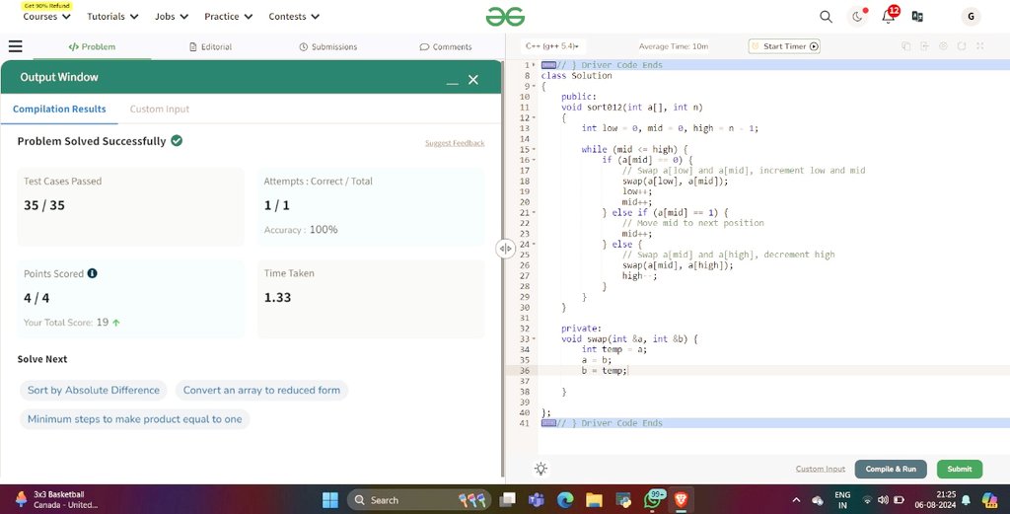Image resolution: width=1010 pixels, height=514 pixels.
Task: Collapse the swap function fold at line 33
Action: click(x=534, y=338)
